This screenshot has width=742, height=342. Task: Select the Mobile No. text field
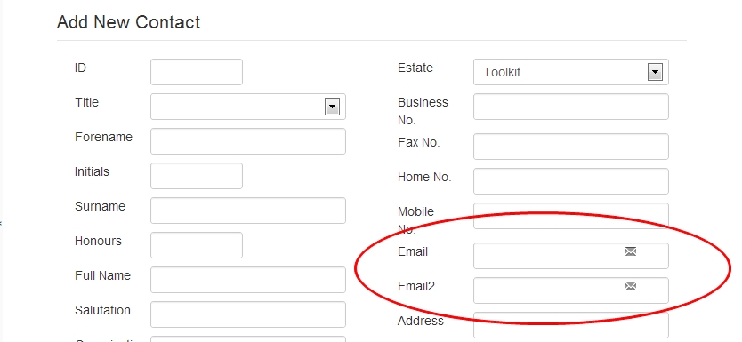click(x=570, y=216)
